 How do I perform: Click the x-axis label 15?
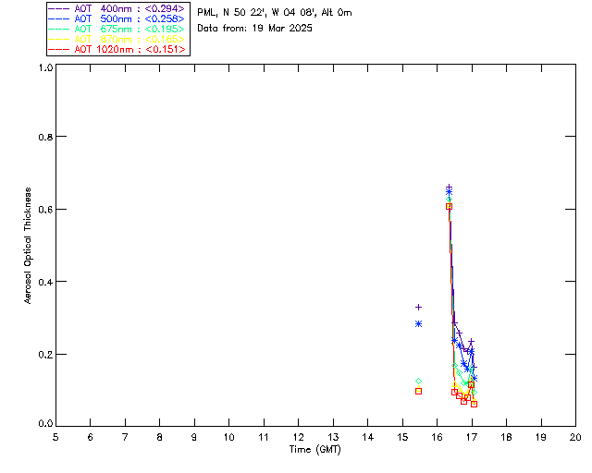tap(402, 437)
